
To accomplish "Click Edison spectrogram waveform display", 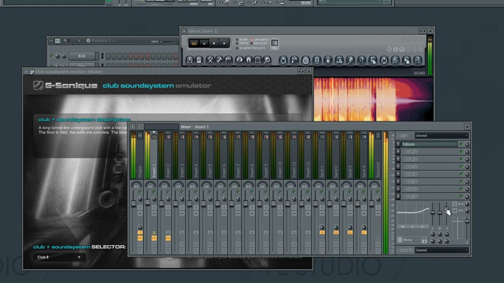I will (x=373, y=99).
